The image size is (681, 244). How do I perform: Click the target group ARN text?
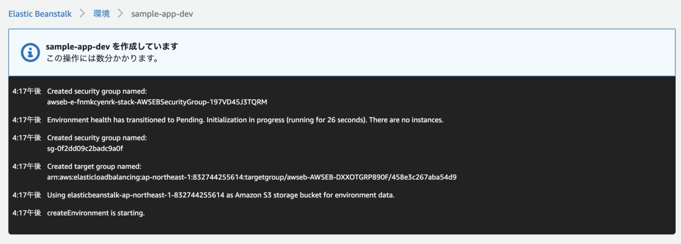[x=252, y=177]
